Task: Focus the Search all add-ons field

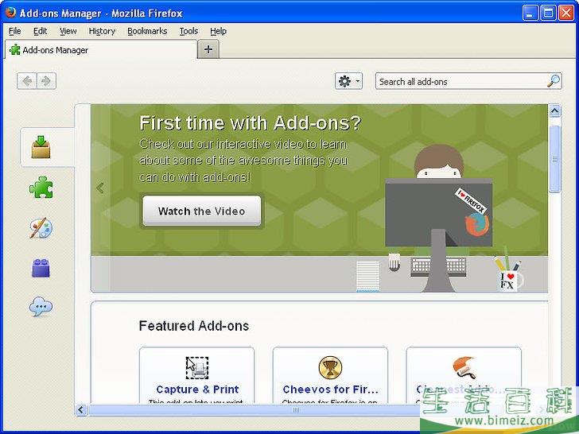Action: 468,81
